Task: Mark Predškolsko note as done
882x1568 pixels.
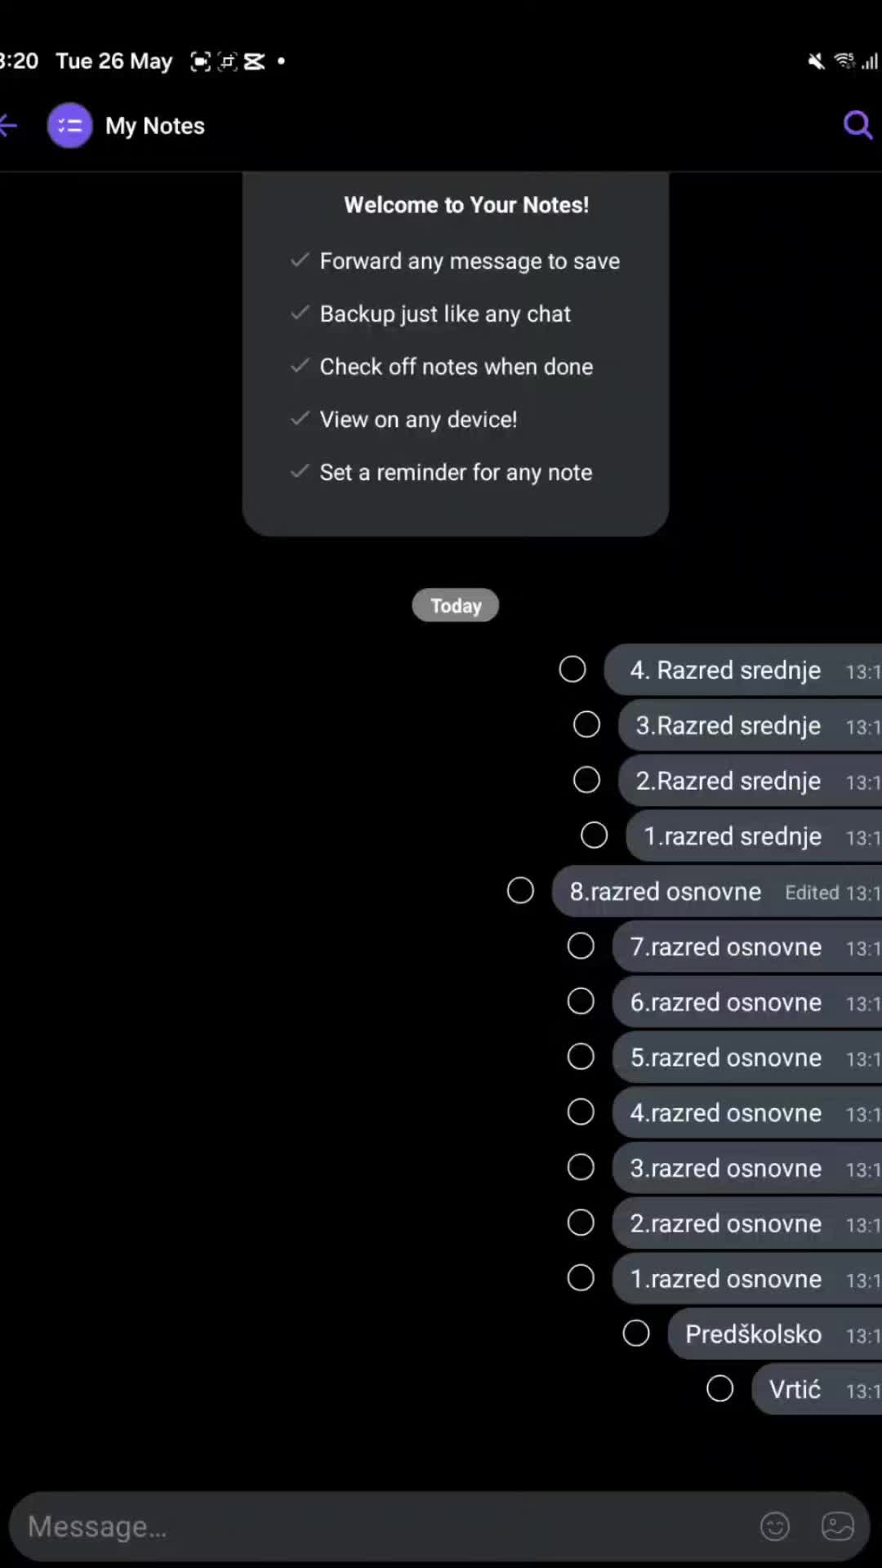Action: 635,1334
